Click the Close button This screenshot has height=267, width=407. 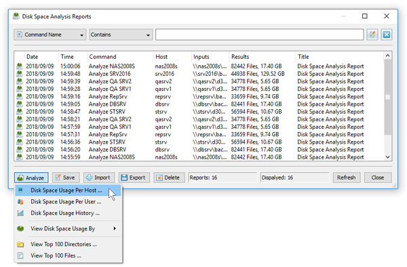click(378, 178)
